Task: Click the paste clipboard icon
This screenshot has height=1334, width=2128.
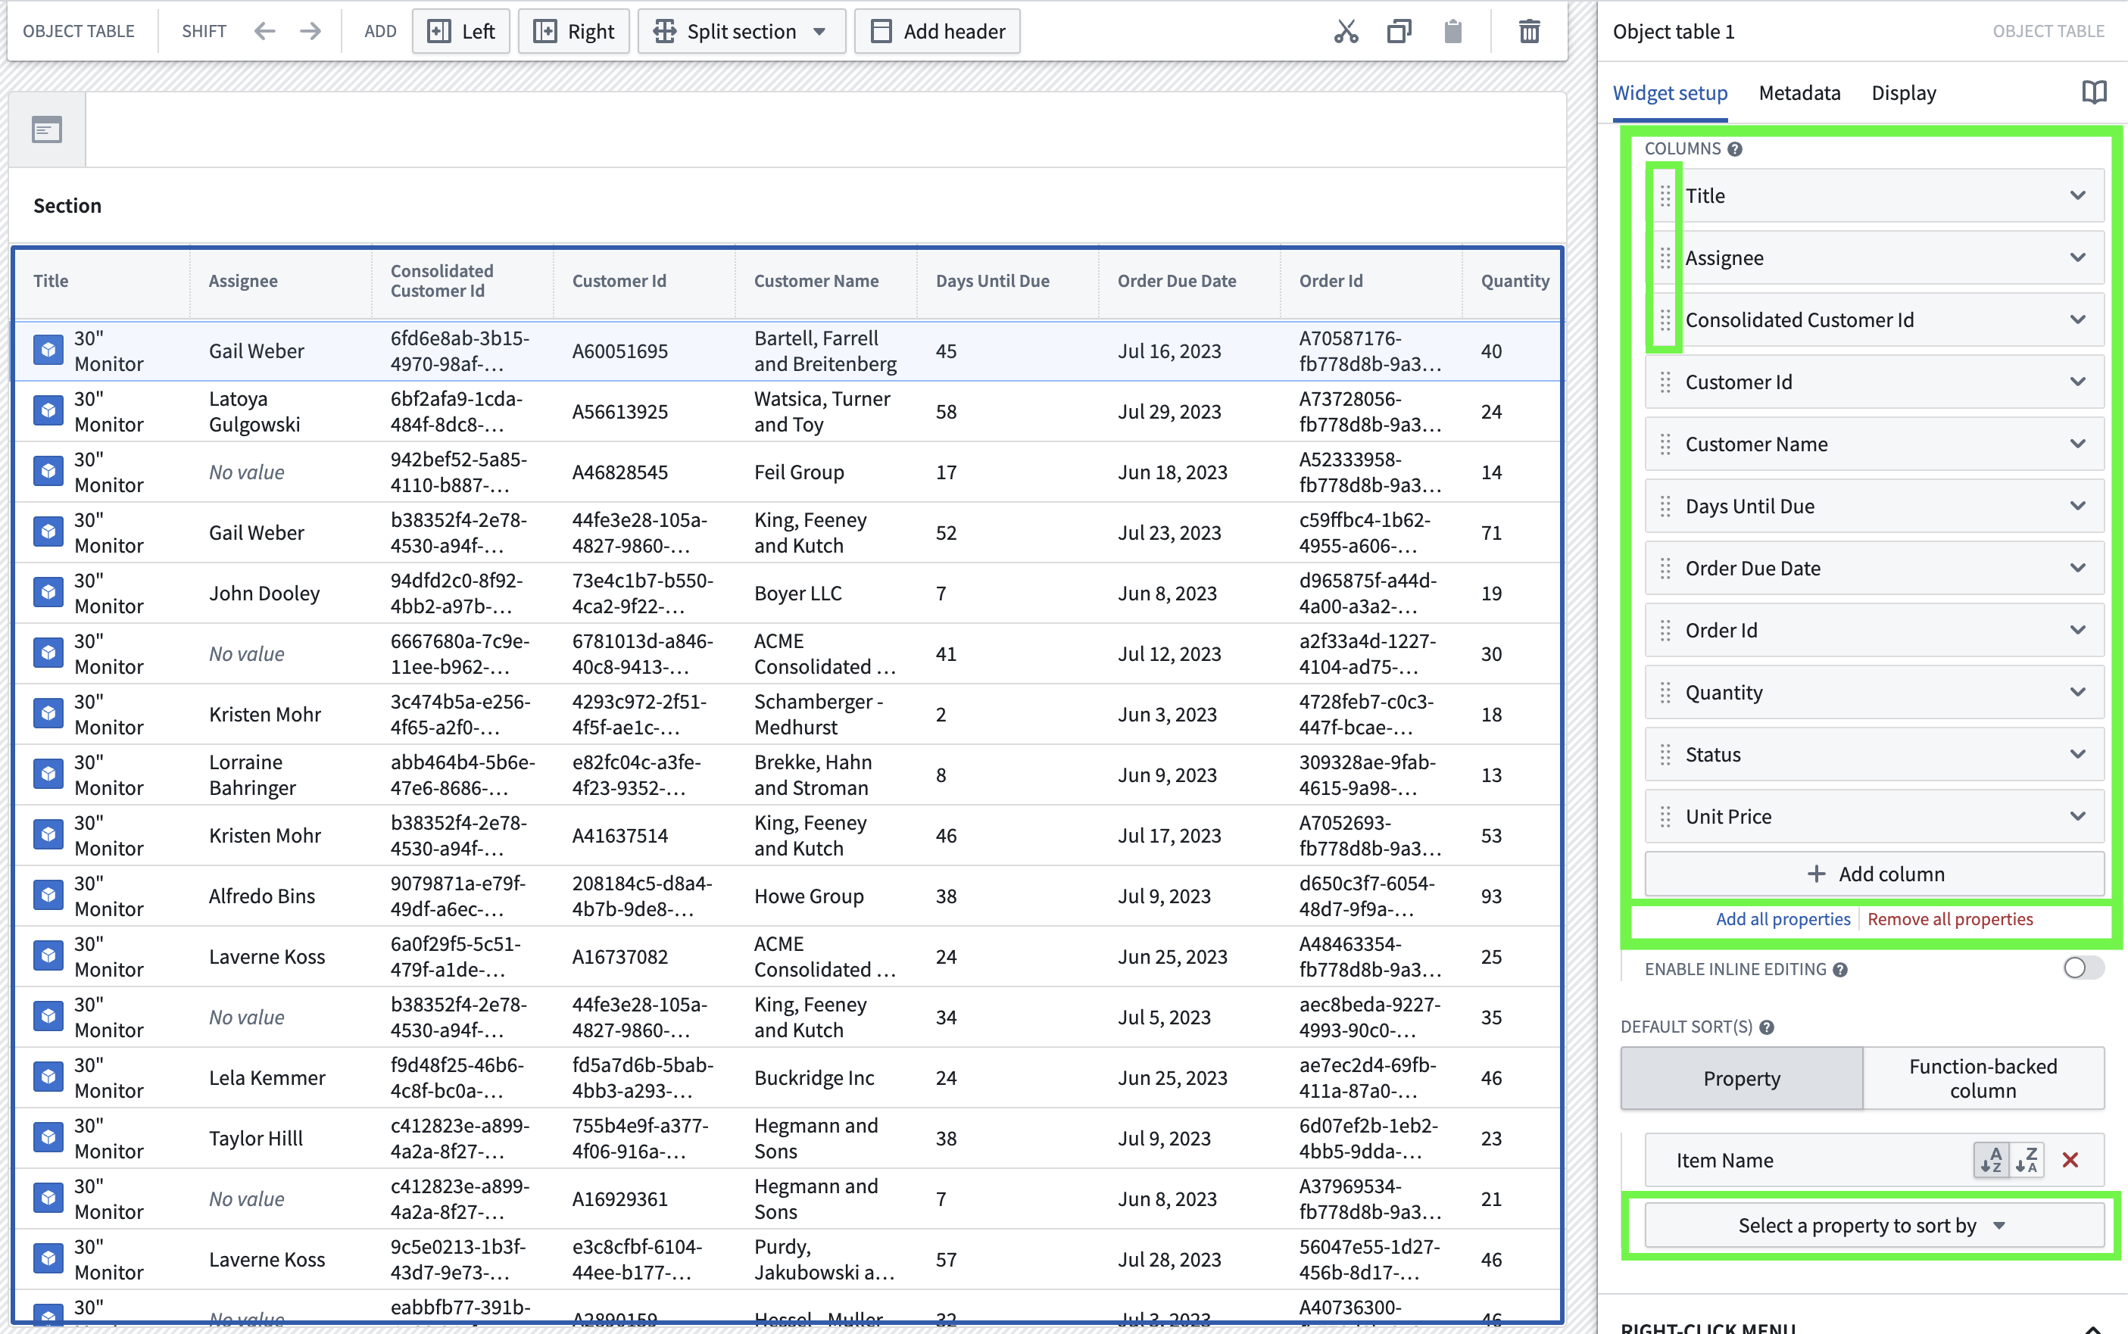Action: [1452, 31]
